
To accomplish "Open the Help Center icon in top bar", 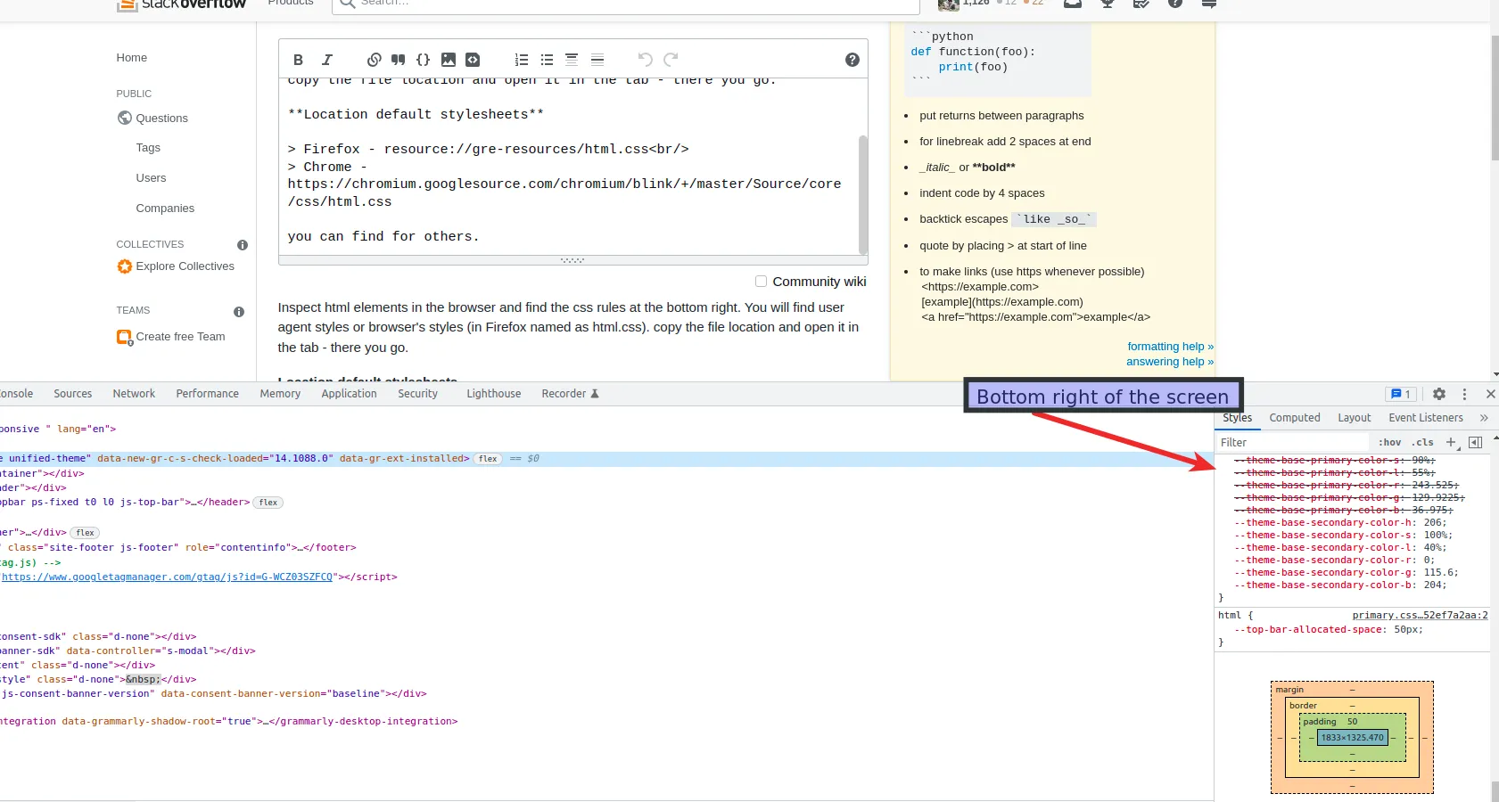I will pos(1175,4).
